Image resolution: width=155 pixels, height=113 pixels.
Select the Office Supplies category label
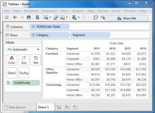click(x=52, y=71)
